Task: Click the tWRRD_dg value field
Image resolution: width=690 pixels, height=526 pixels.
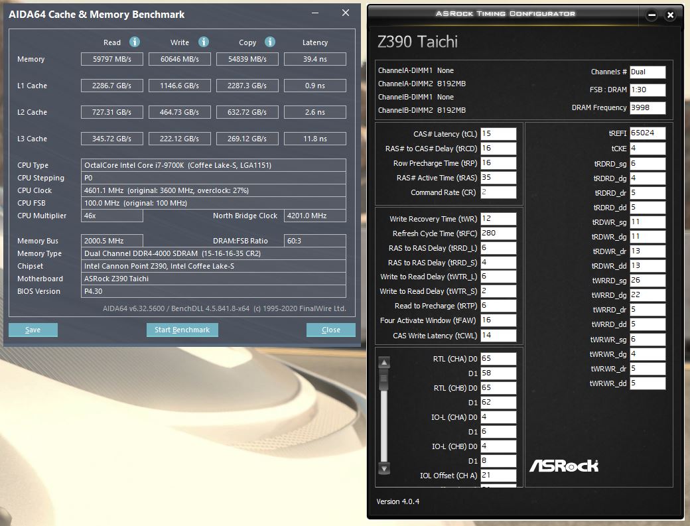Action: (x=648, y=295)
